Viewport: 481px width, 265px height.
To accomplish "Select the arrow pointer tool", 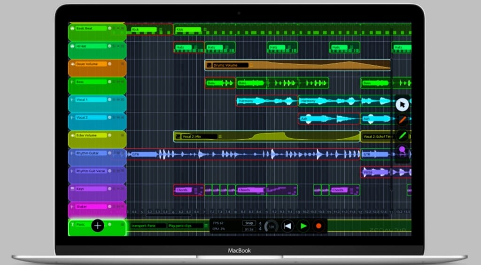I will coord(402,105).
